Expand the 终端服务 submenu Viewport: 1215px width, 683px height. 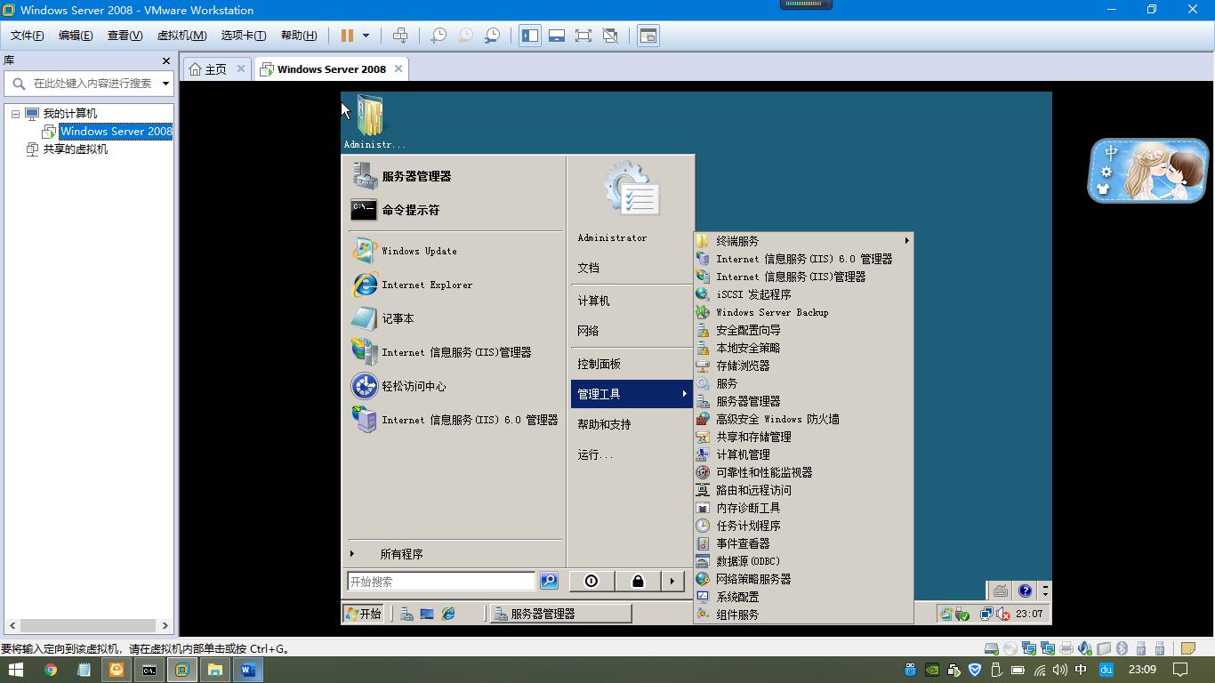[803, 241]
